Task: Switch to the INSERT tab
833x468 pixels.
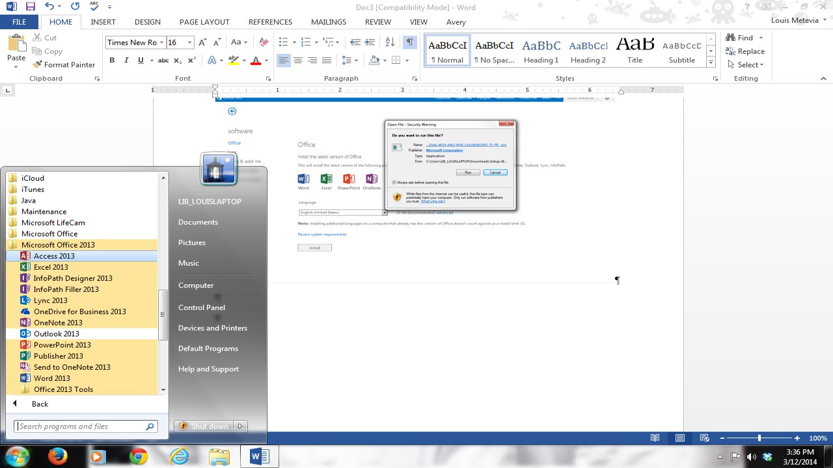Action: 103,21
